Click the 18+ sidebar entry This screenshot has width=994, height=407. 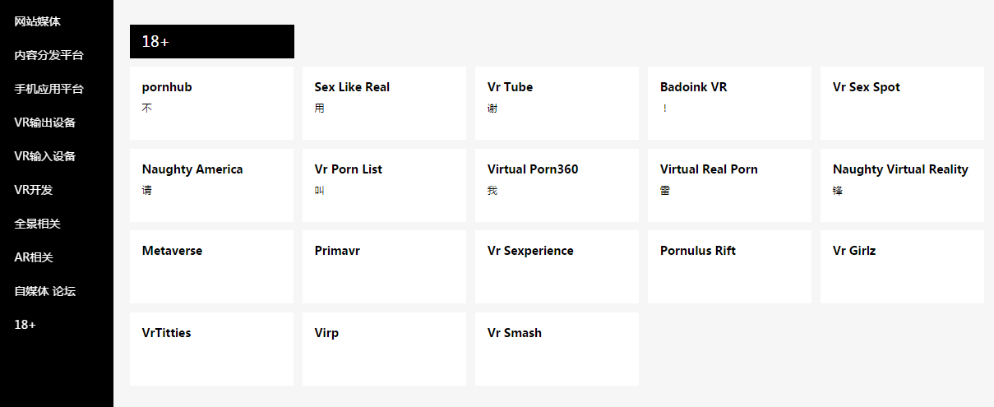(x=25, y=325)
